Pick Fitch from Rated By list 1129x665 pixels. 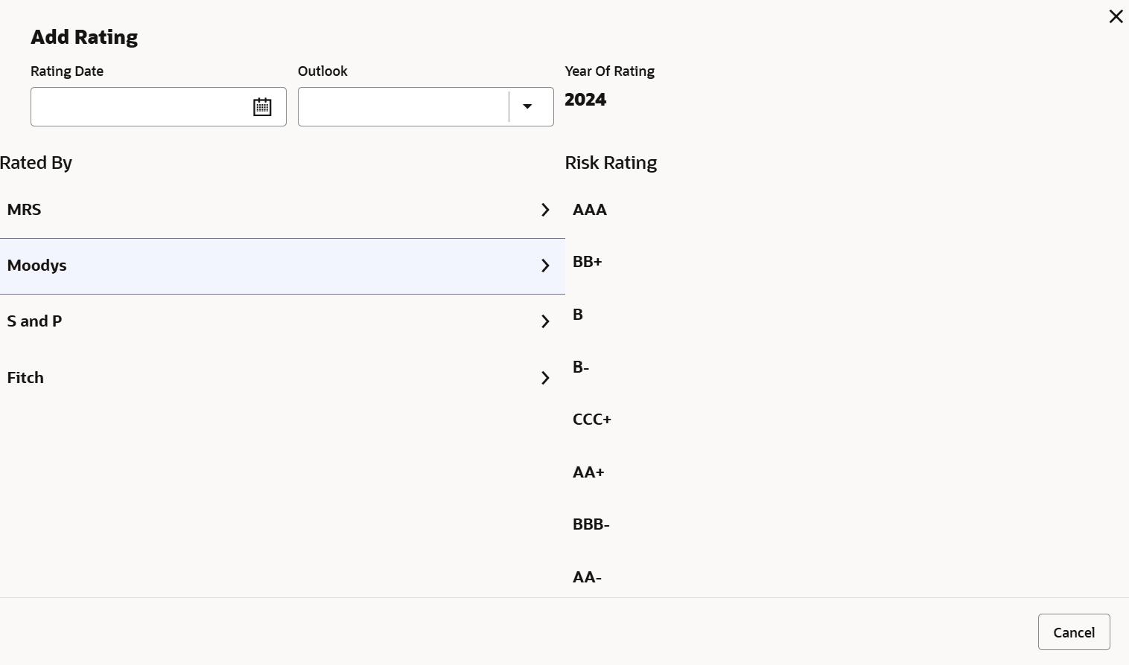tap(26, 378)
